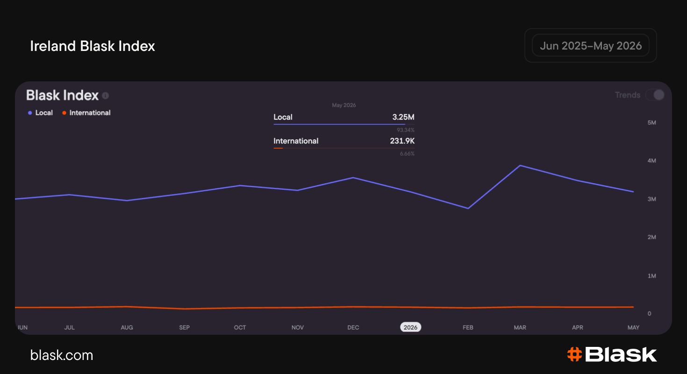This screenshot has width=687, height=374.
Task: Click the Local progress bar in the tooltip
Action: [344, 124]
